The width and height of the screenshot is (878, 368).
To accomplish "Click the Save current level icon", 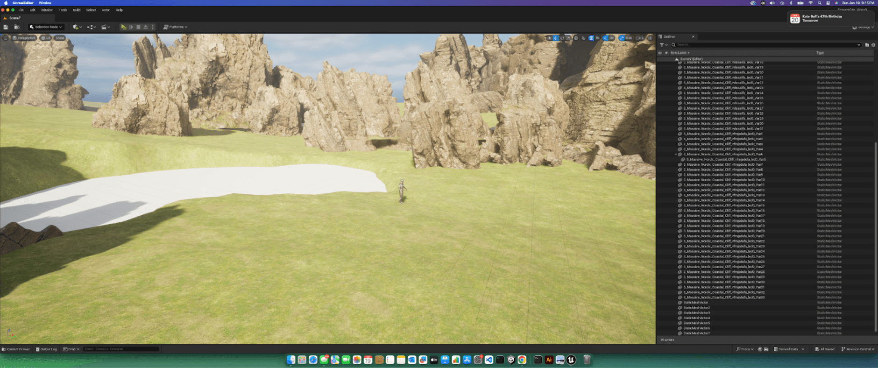I will [6, 27].
